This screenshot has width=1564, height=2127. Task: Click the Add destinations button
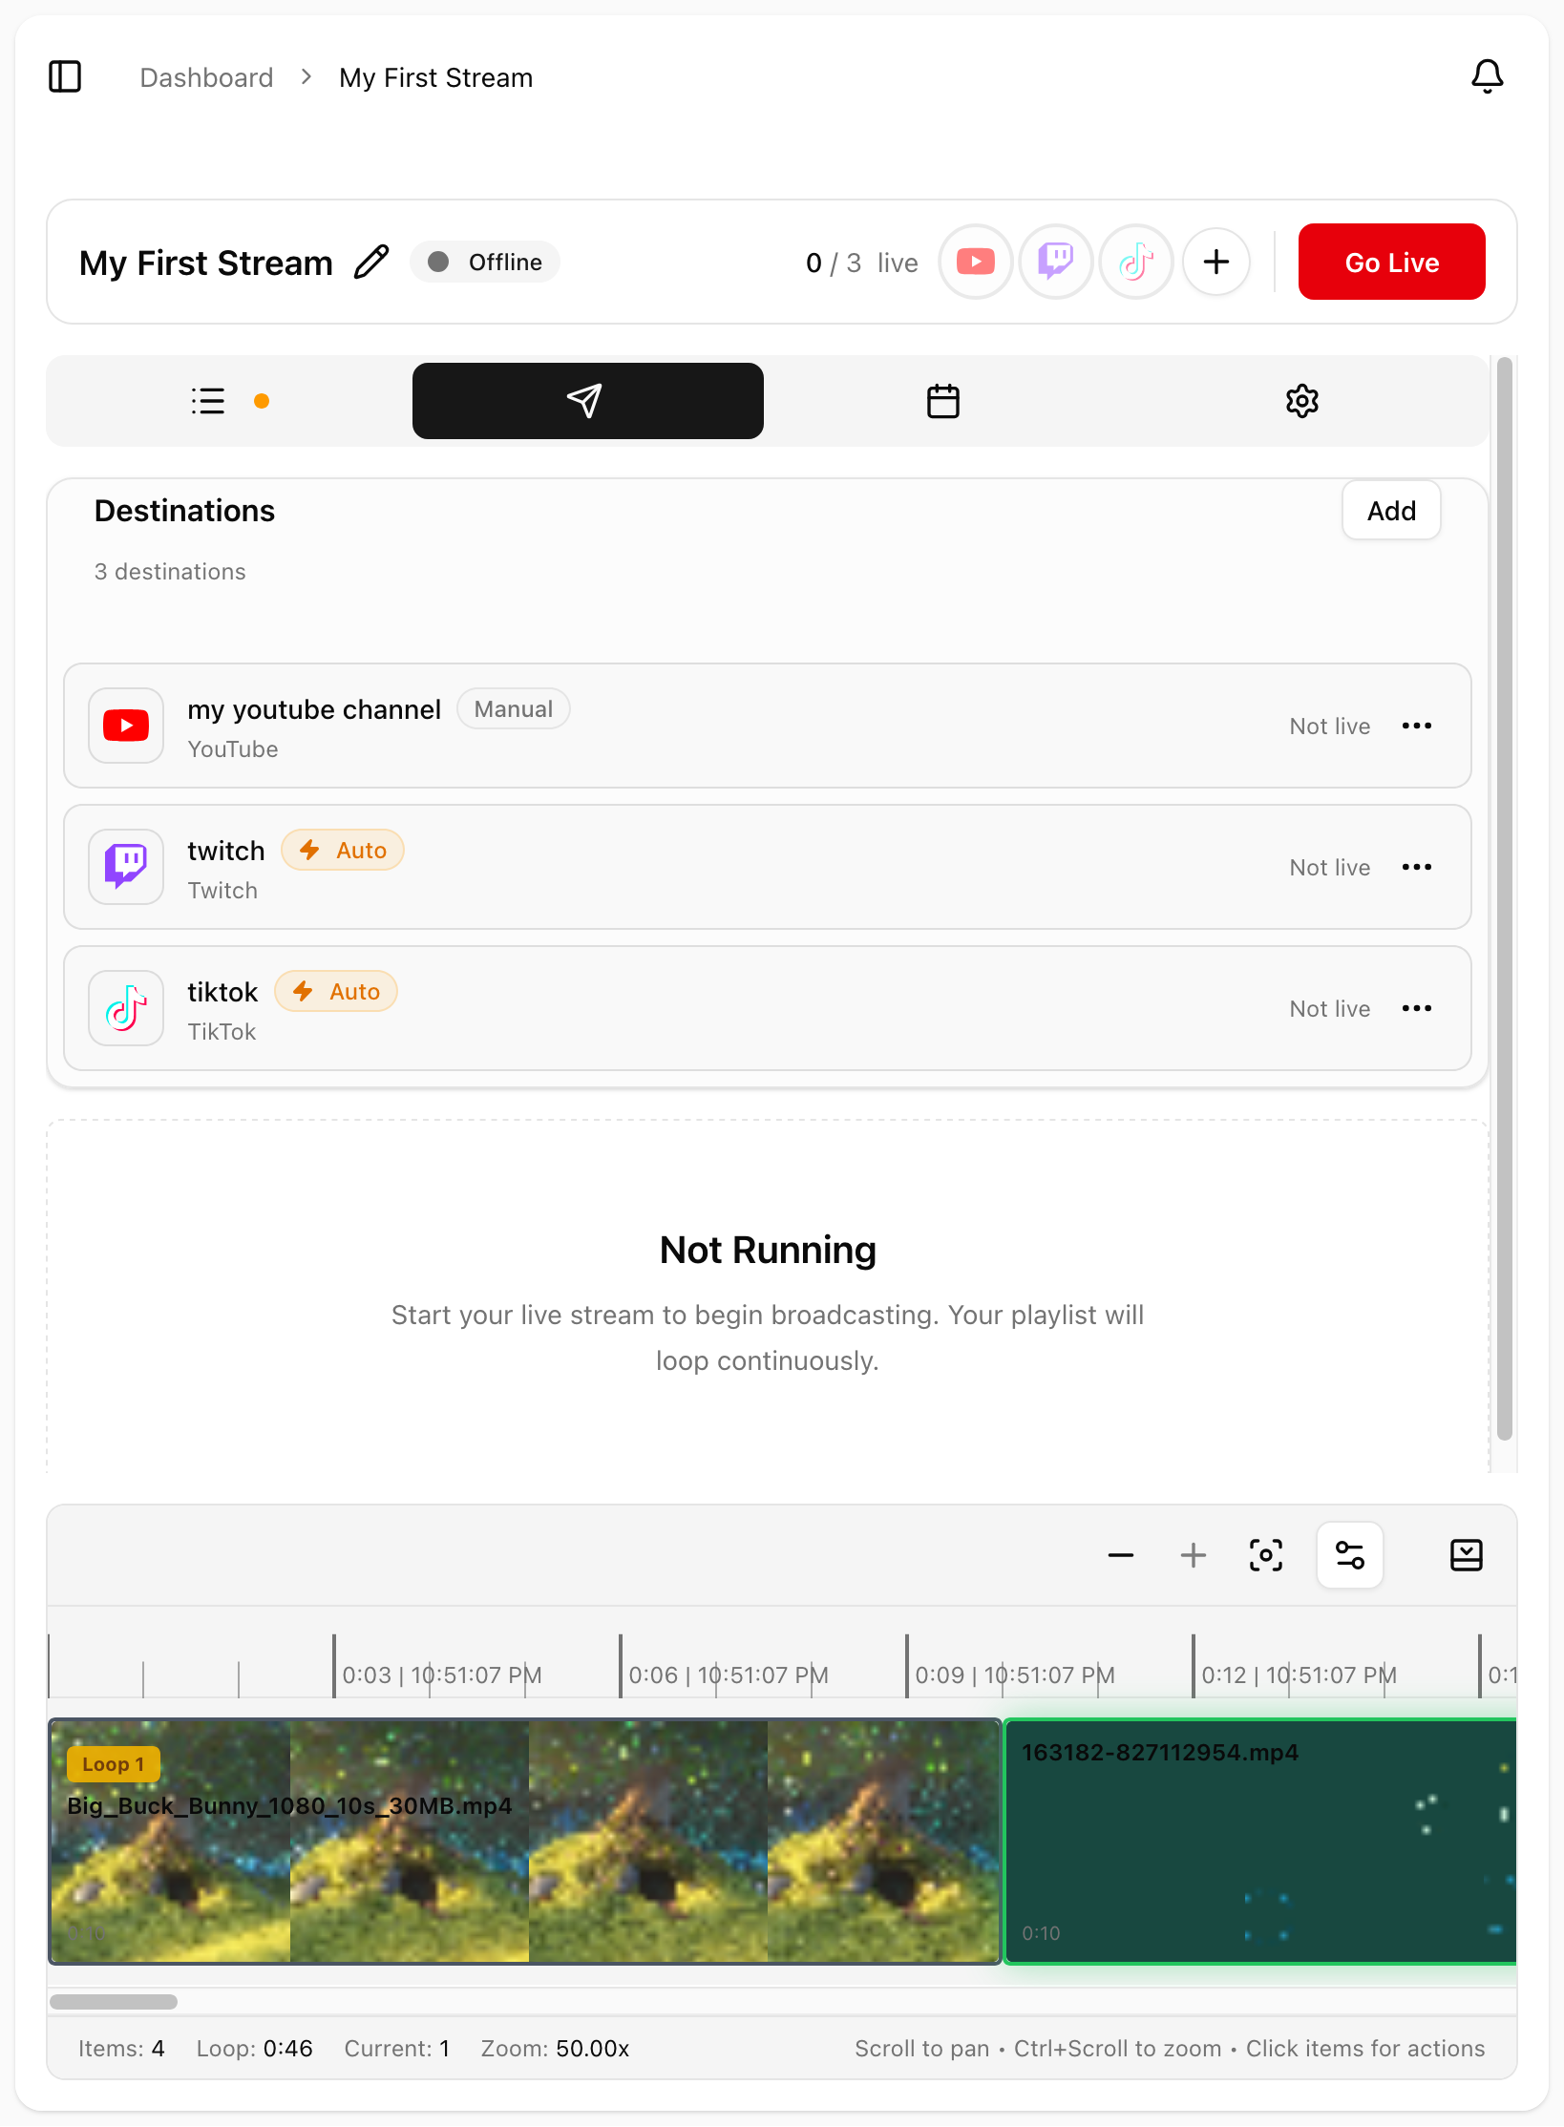click(x=1390, y=511)
